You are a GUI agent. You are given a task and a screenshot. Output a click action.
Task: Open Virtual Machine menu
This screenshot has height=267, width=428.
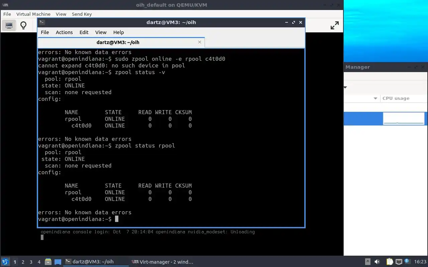[x=33, y=14]
